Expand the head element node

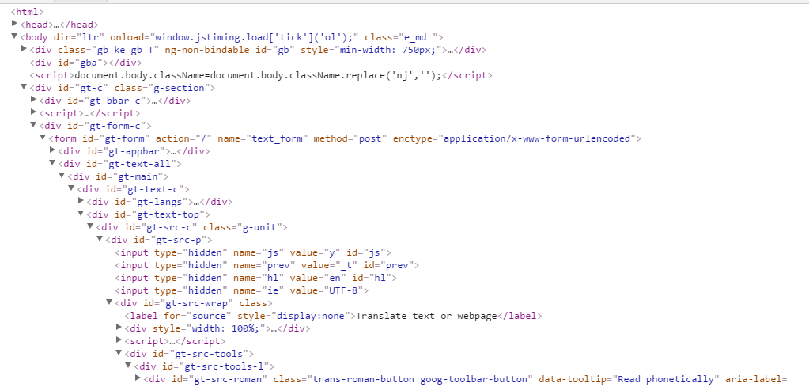(x=14, y=24)
